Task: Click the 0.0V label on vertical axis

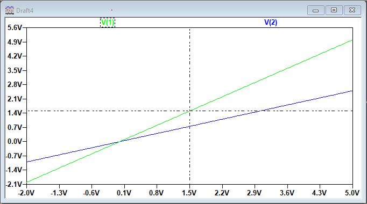Action: [15, 141]
